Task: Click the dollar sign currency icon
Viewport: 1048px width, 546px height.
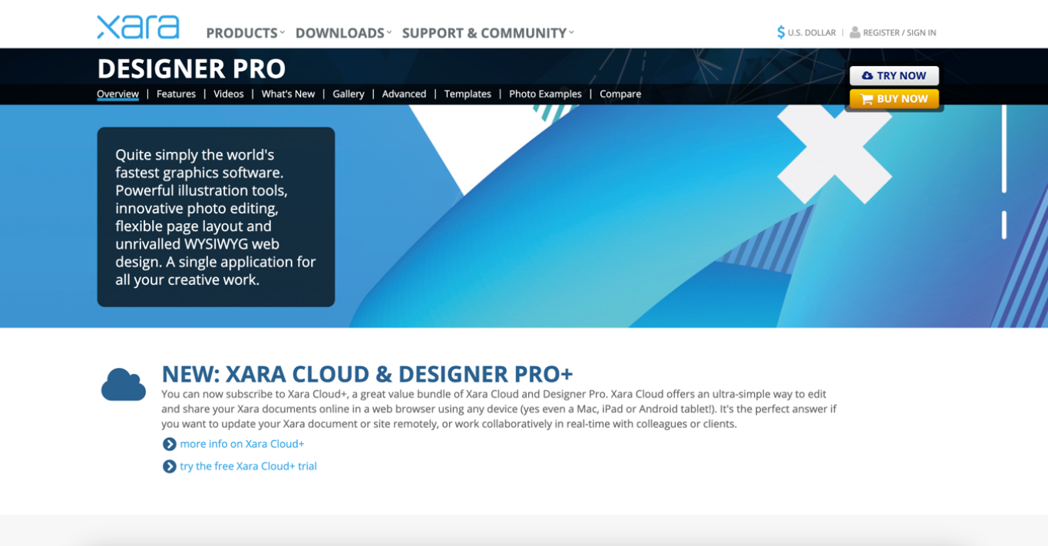Action: click(x=781, y=32)
